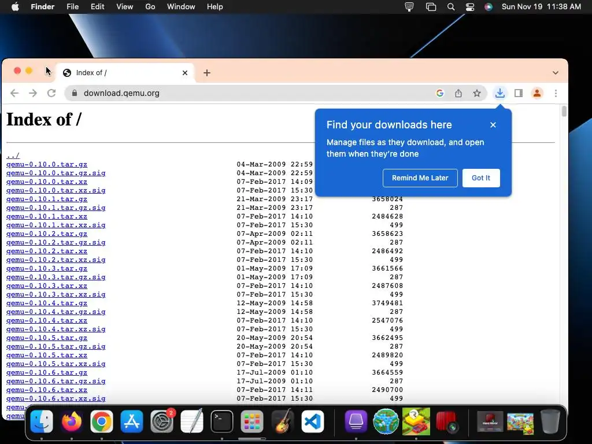Open the View menu
The height and width of the screenshot is (444, 592).
(x=125, y=7)
